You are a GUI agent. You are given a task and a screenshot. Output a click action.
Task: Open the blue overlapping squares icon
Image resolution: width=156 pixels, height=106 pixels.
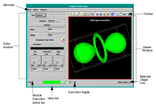coord(112,14)
